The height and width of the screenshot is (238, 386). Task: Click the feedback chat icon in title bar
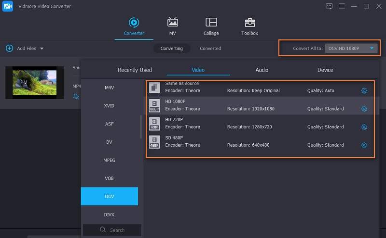(x=329, y=6)
